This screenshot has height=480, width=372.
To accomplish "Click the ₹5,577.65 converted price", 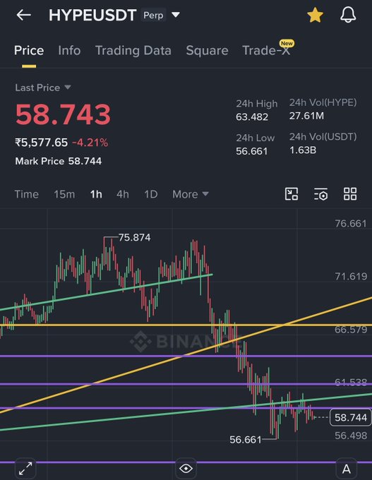I will (42, 143).
